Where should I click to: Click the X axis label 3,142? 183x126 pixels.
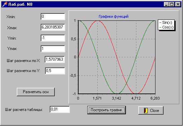click(117, 98)
